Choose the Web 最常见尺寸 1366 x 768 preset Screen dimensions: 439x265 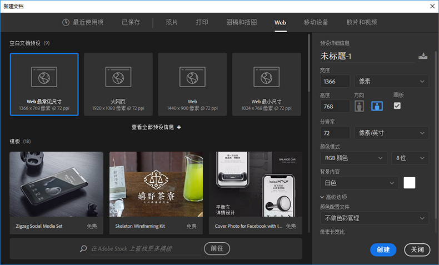click(44, 84)
